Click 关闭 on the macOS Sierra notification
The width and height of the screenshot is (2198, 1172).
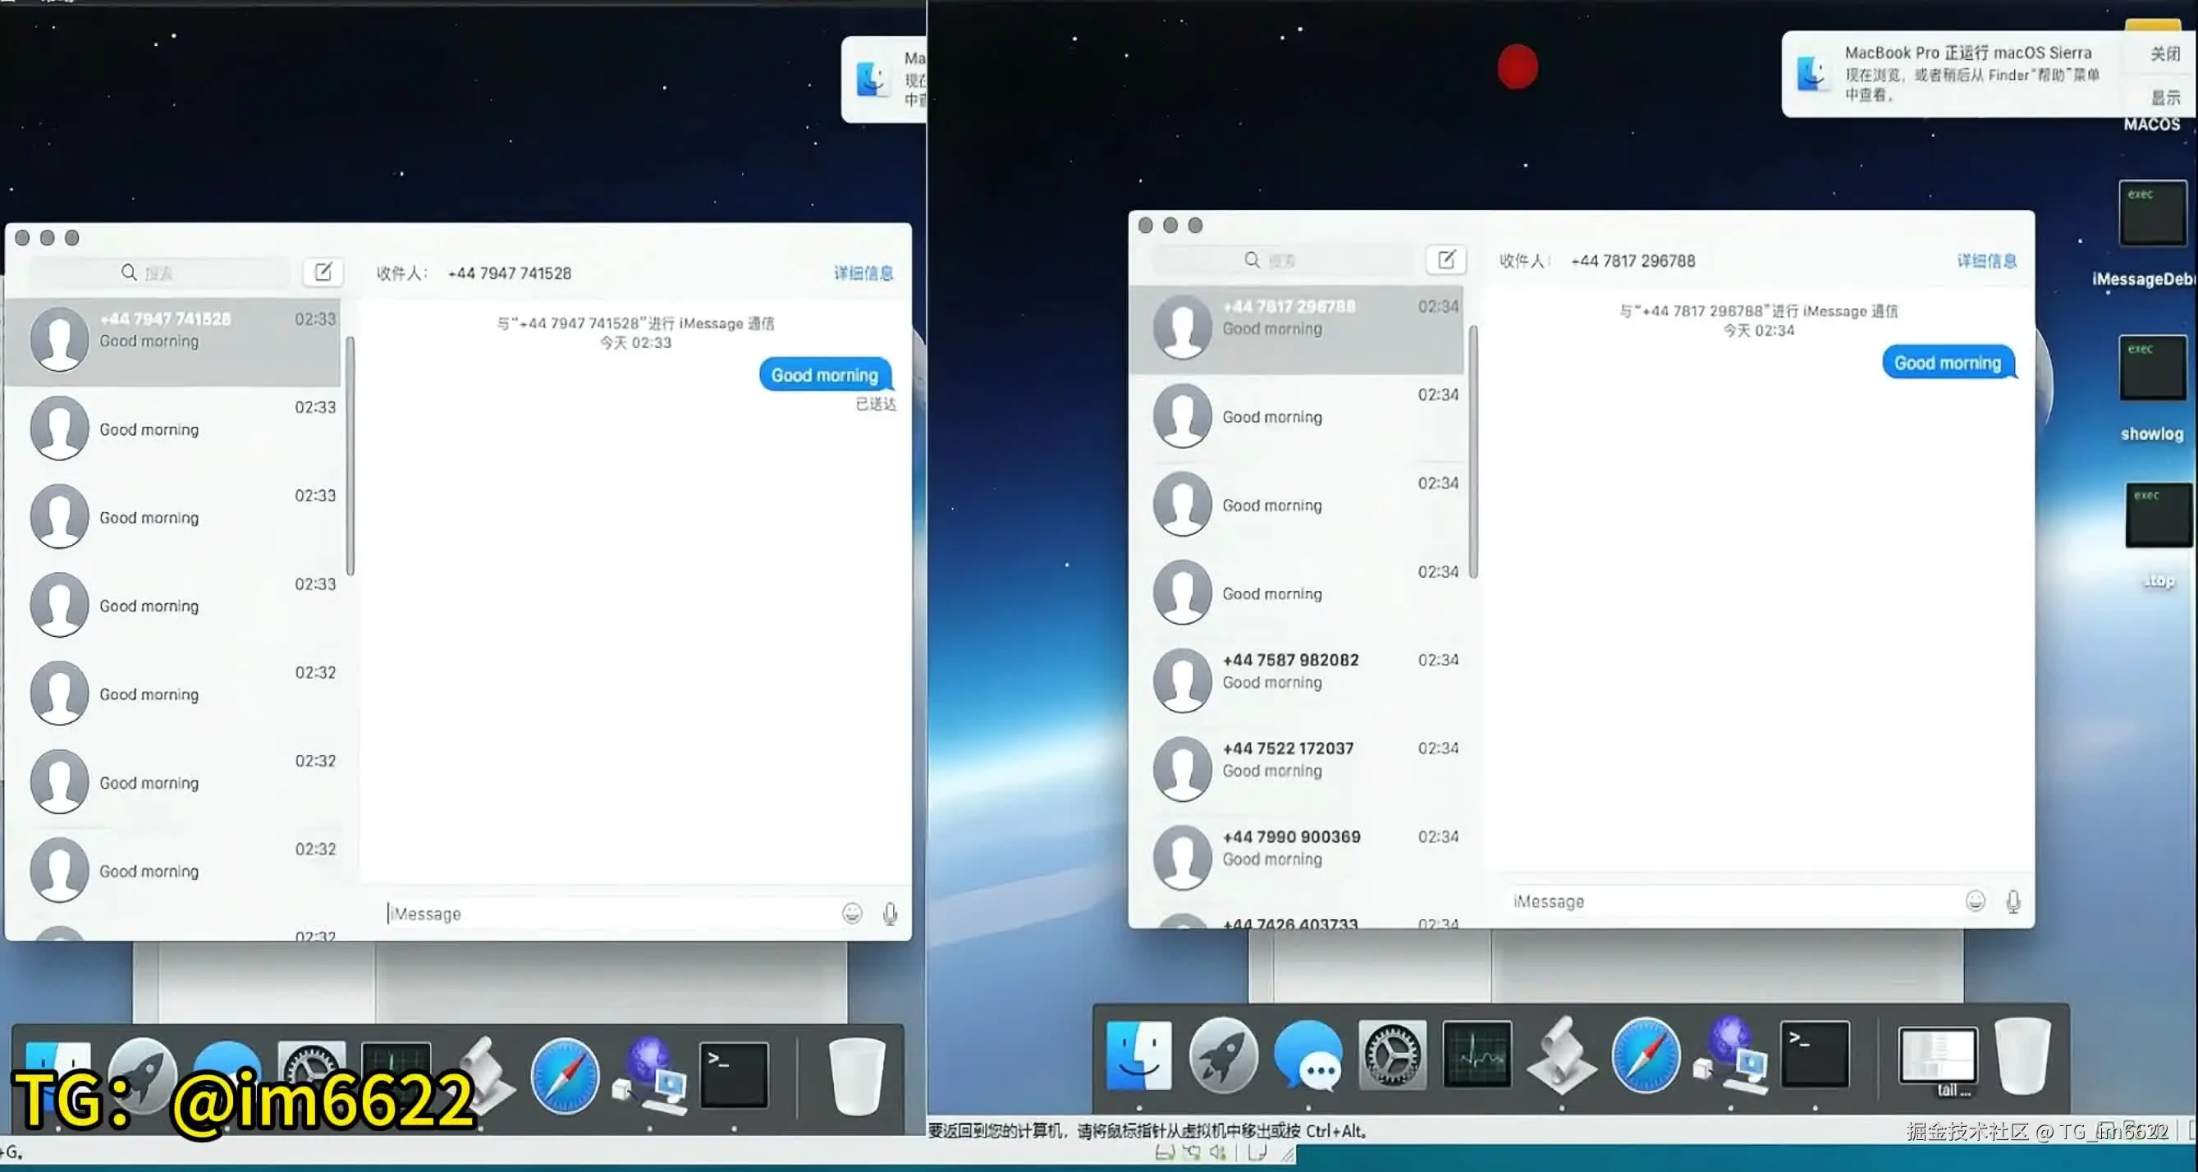click(x=2164, y=55)
